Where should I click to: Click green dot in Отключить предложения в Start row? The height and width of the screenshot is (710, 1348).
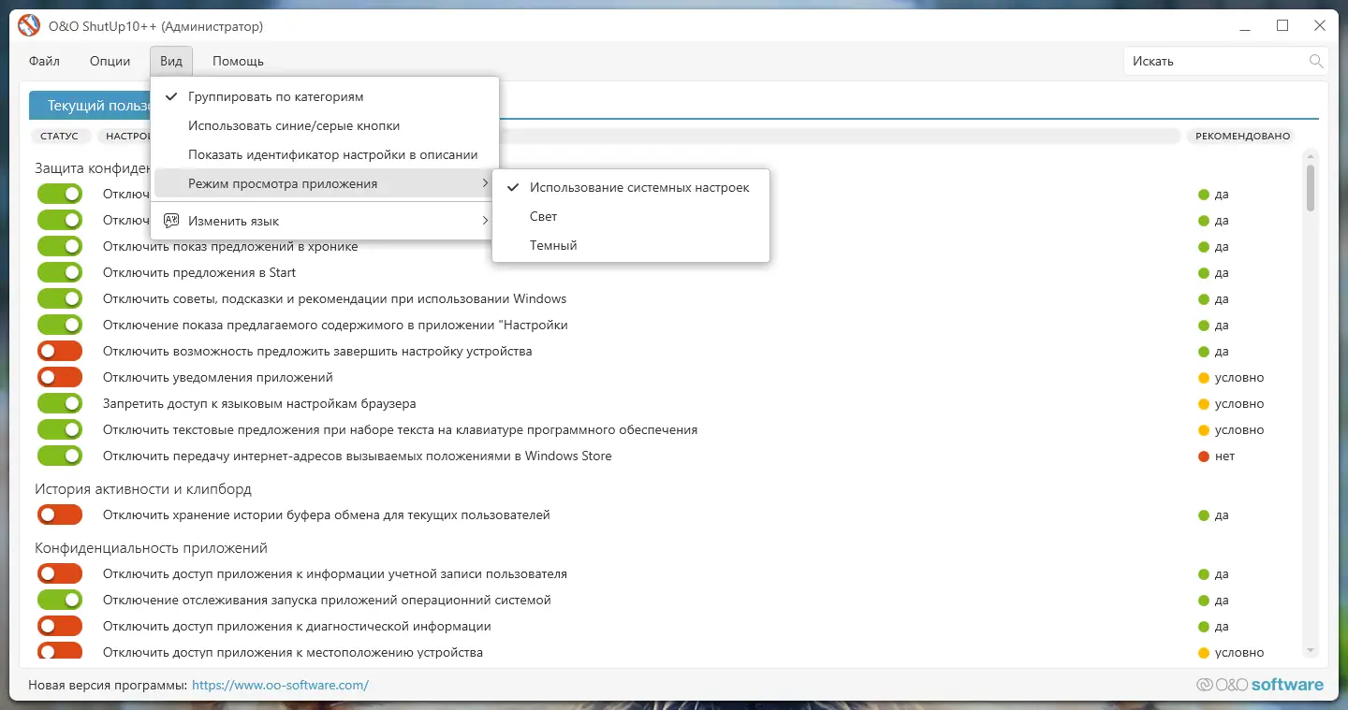coord(1204,273)
